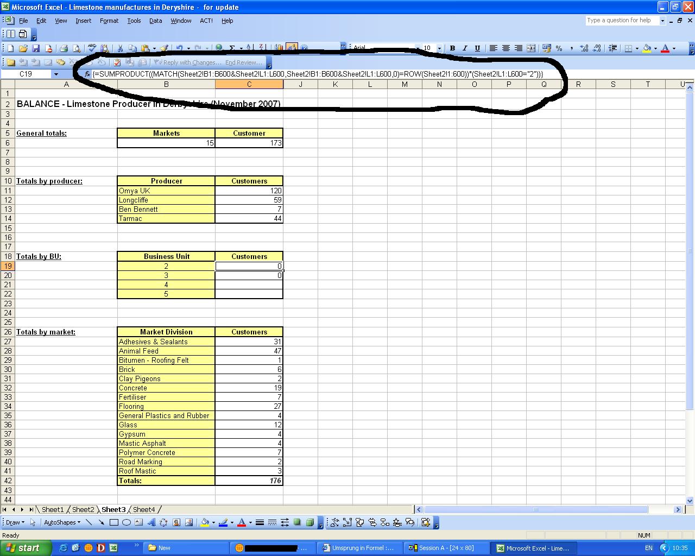695x556 pixels.
Task: Insert WordArt from Drawing toolbar
Action: point(151,522)
